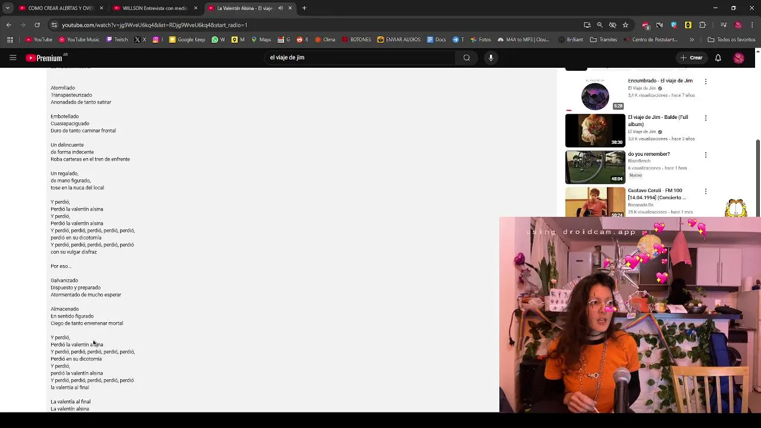Close the WILLSON Entrevista tab
761x428 pixels.
coord(196,8)
